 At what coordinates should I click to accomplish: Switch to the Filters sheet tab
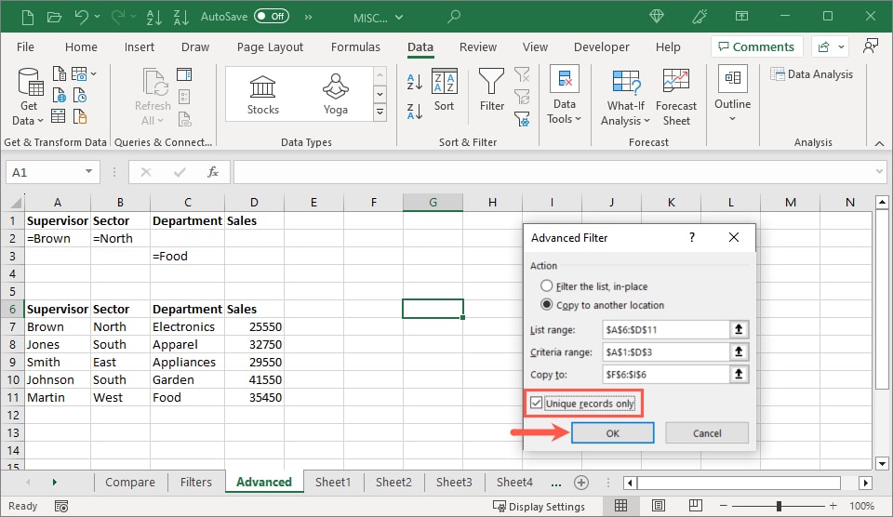pos(196,482)
